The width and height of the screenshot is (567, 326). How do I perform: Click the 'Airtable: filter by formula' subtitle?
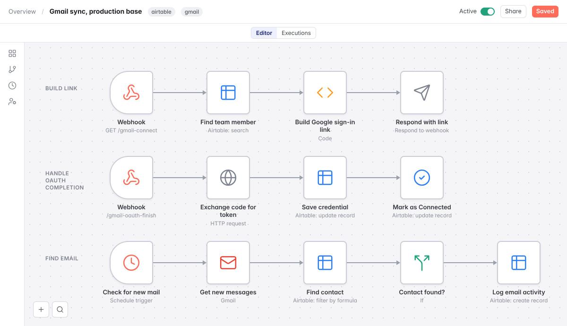(x=325, y=300)
